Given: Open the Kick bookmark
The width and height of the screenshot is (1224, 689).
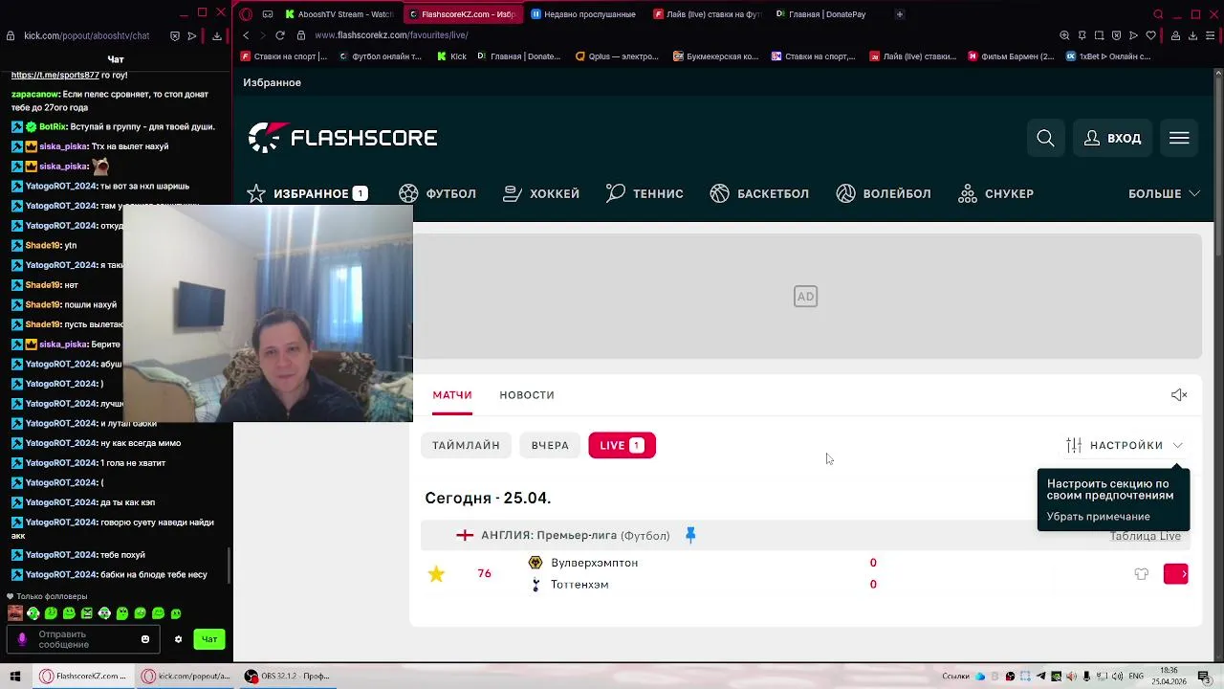Looking at the screenshot, I should pos(451,56).
